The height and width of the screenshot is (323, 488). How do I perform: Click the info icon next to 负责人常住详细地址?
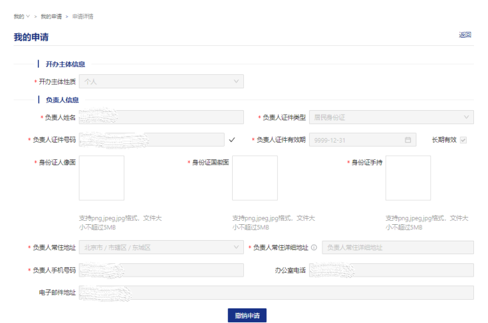point(314,247)
